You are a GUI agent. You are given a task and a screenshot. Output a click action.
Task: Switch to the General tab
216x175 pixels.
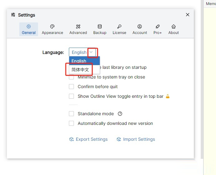(29, 29)
